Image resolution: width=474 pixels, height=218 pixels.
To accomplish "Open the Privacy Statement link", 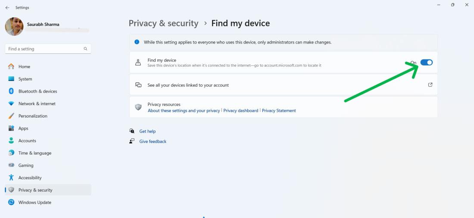I will pyautogui.click(x=279, y=111).
